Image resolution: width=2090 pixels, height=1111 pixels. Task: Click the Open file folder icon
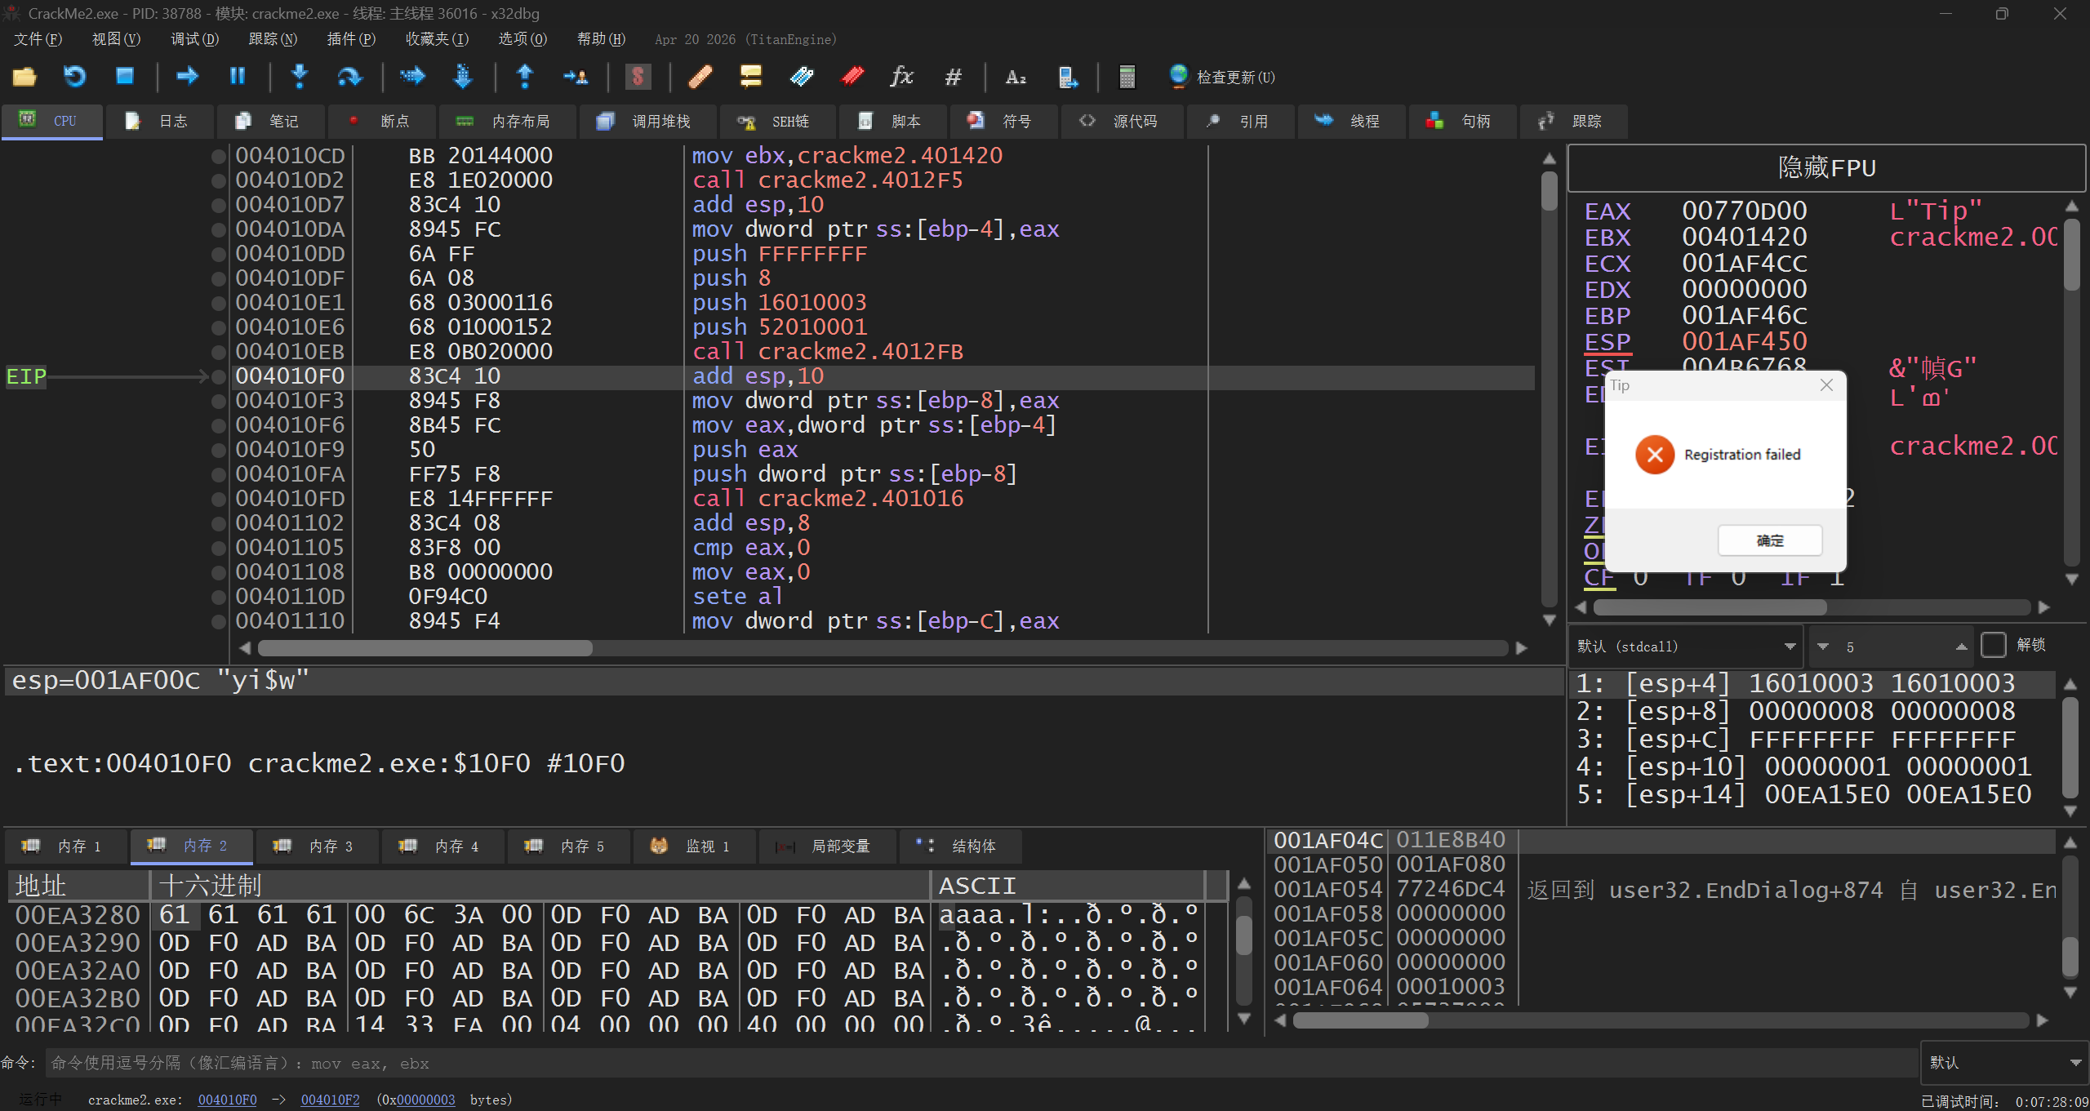24,77
